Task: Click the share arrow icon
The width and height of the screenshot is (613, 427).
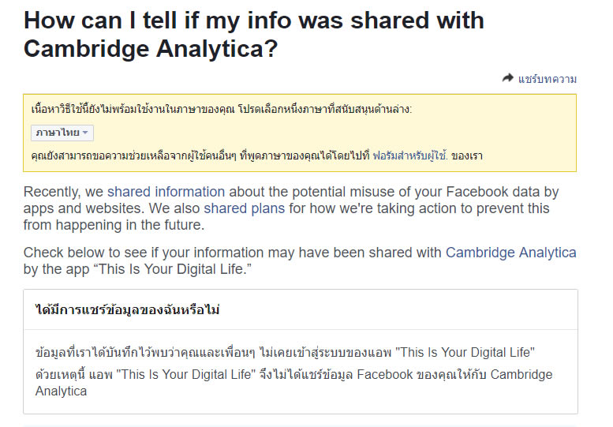Action: [507, 78]
